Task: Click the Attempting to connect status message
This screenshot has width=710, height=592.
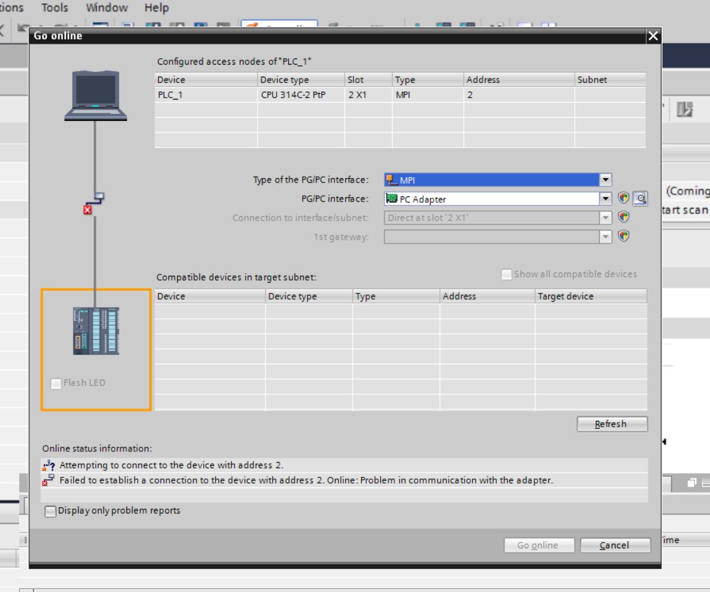Action: pyautogui.click(x=171, y=465)
